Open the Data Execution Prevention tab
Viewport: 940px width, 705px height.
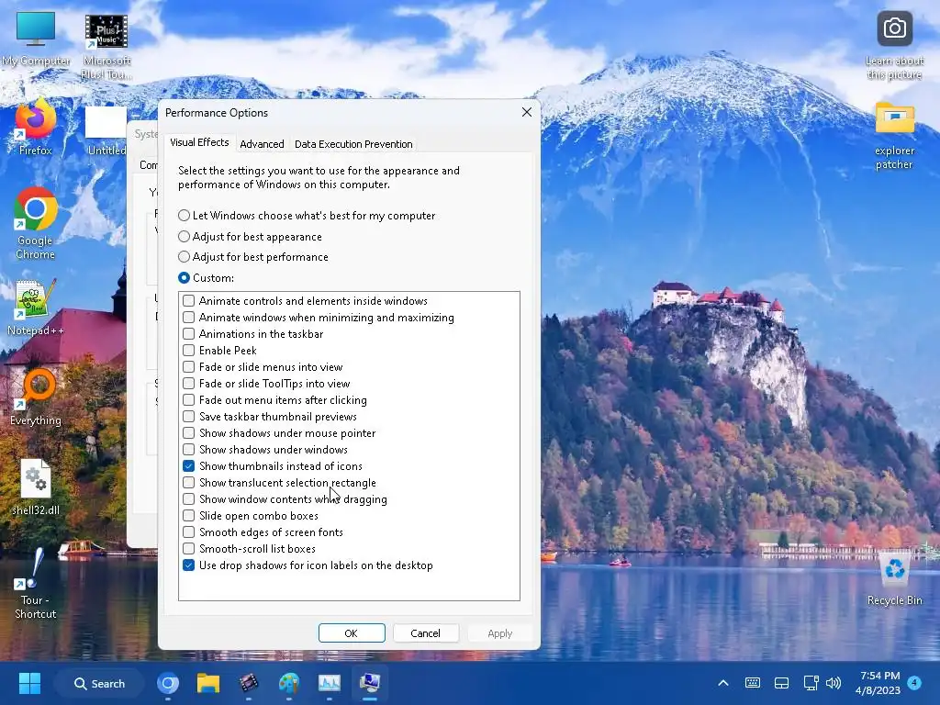tap(353, 144)
